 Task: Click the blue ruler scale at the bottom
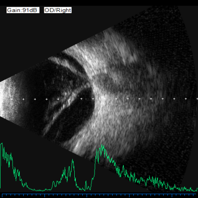[99, 195]
